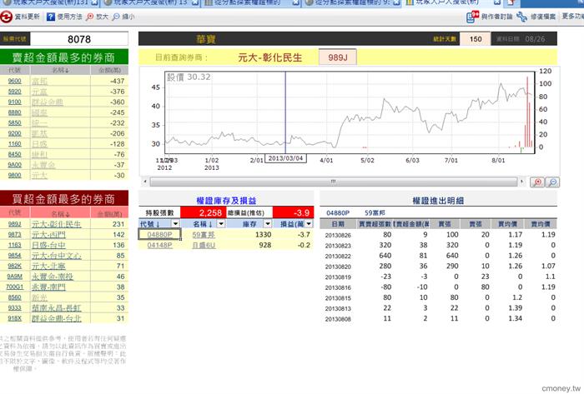Click the 修復檔案 wrench icon
The image size is (584, 394).
coord(521,17)
